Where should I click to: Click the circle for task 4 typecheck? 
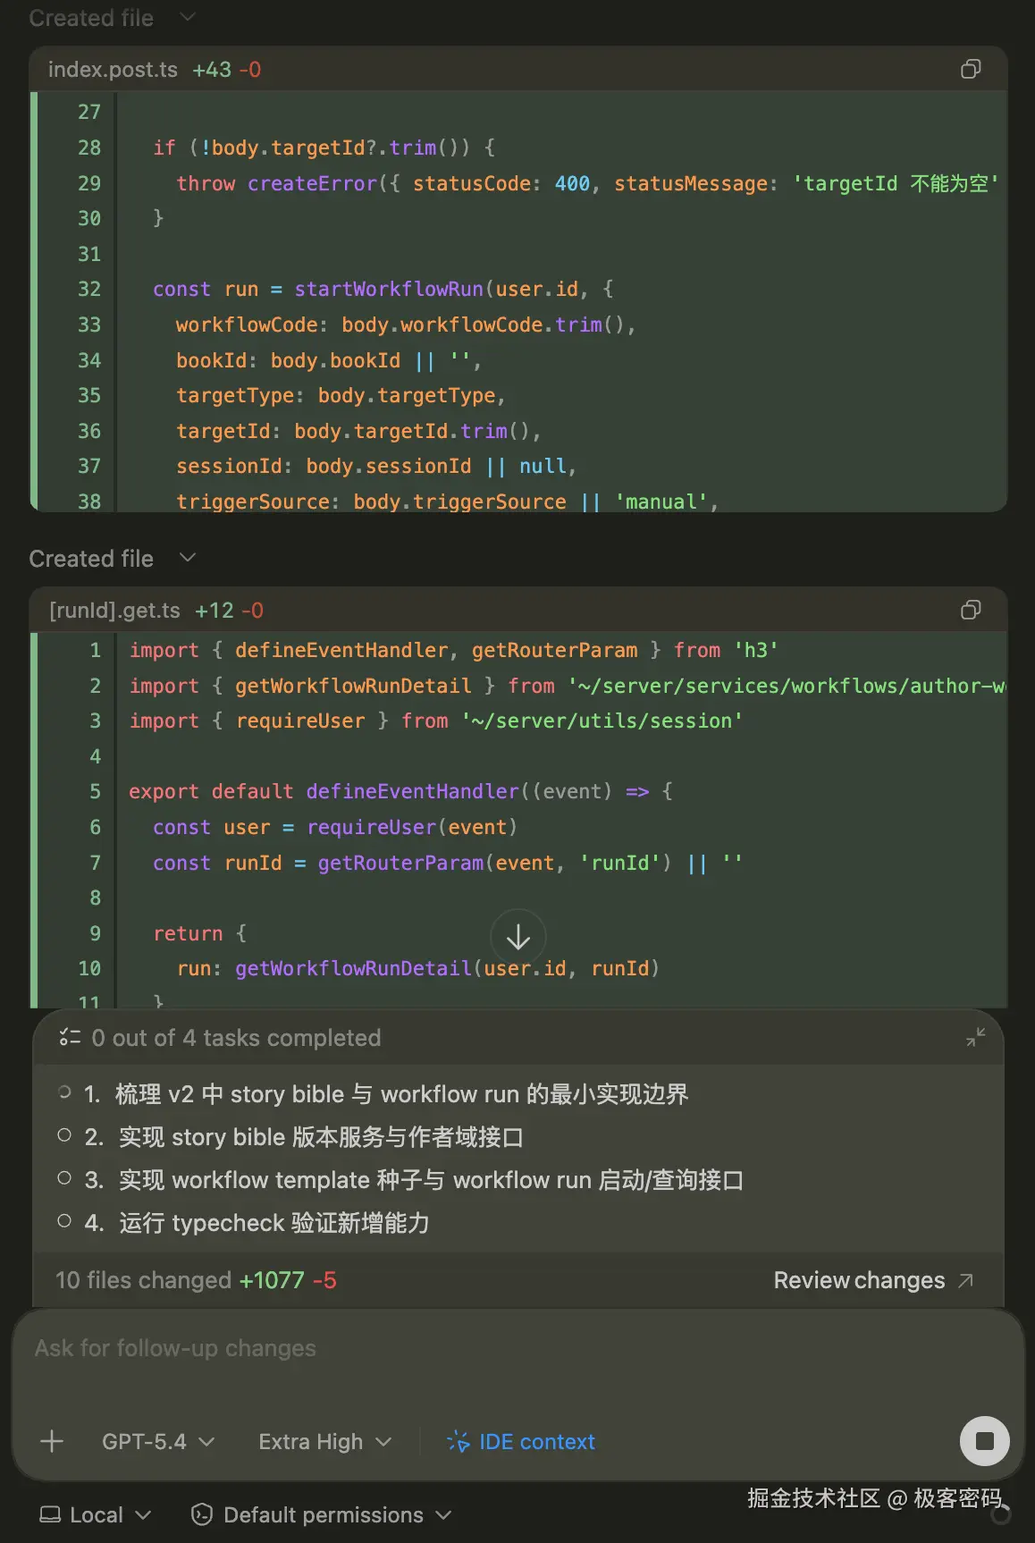click(64, 1221)
